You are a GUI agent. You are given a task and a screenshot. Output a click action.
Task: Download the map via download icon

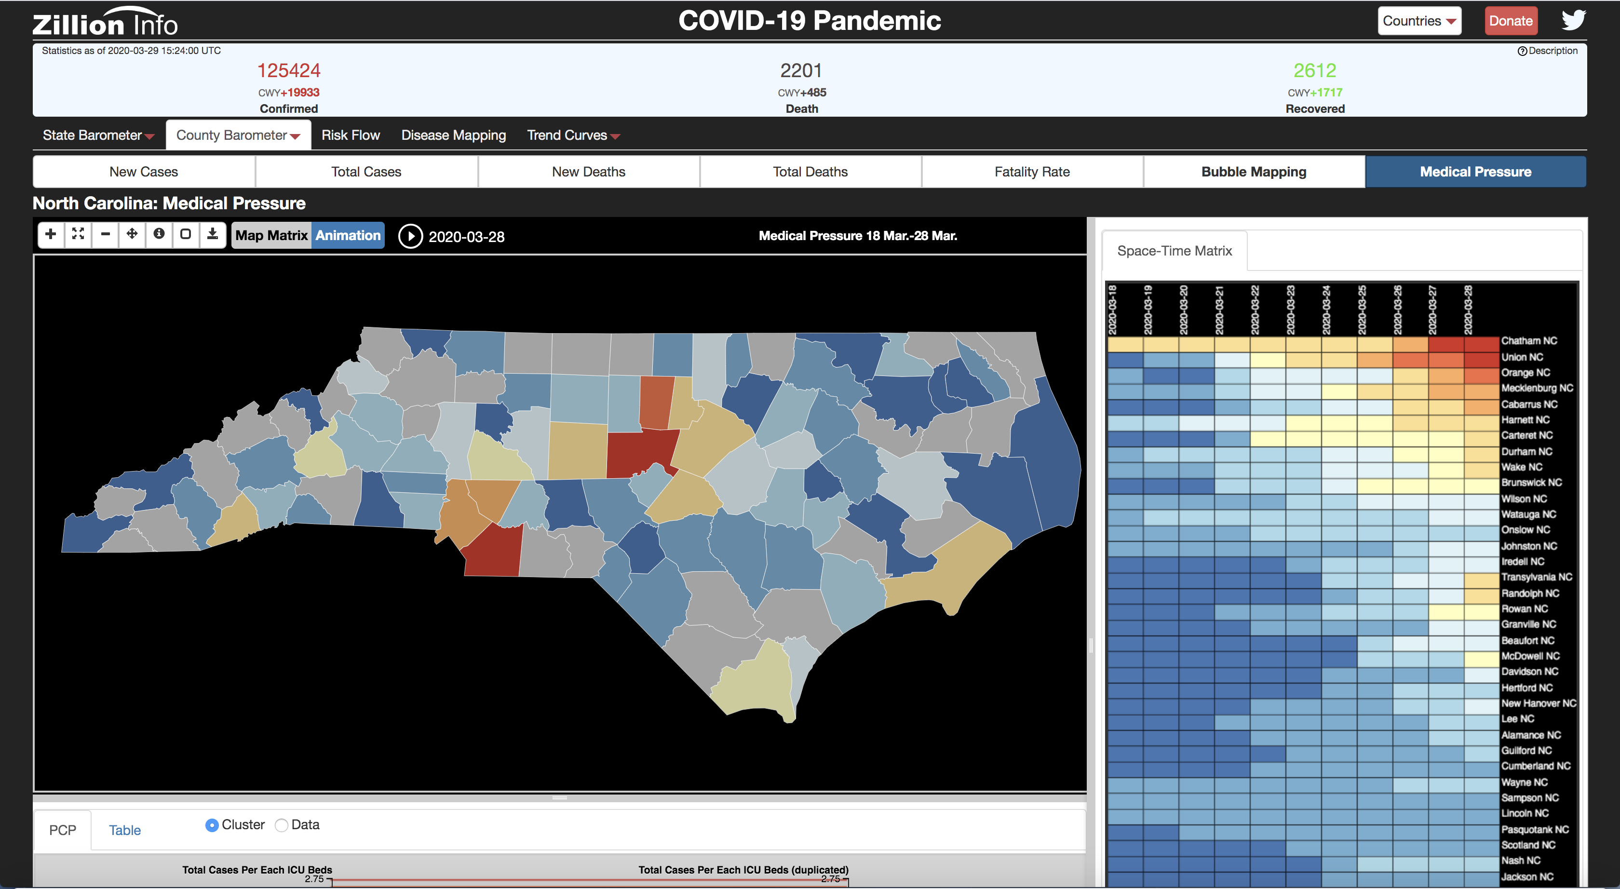[x=213, y=234]
